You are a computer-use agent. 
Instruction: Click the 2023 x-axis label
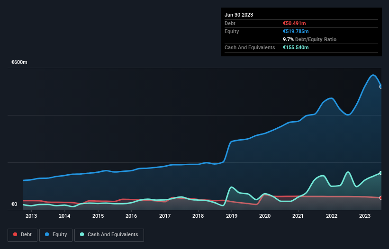[365, 216]
